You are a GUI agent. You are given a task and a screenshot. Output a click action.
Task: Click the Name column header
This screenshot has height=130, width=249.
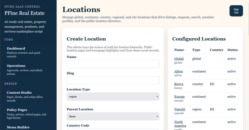click(x=179, y=50)
